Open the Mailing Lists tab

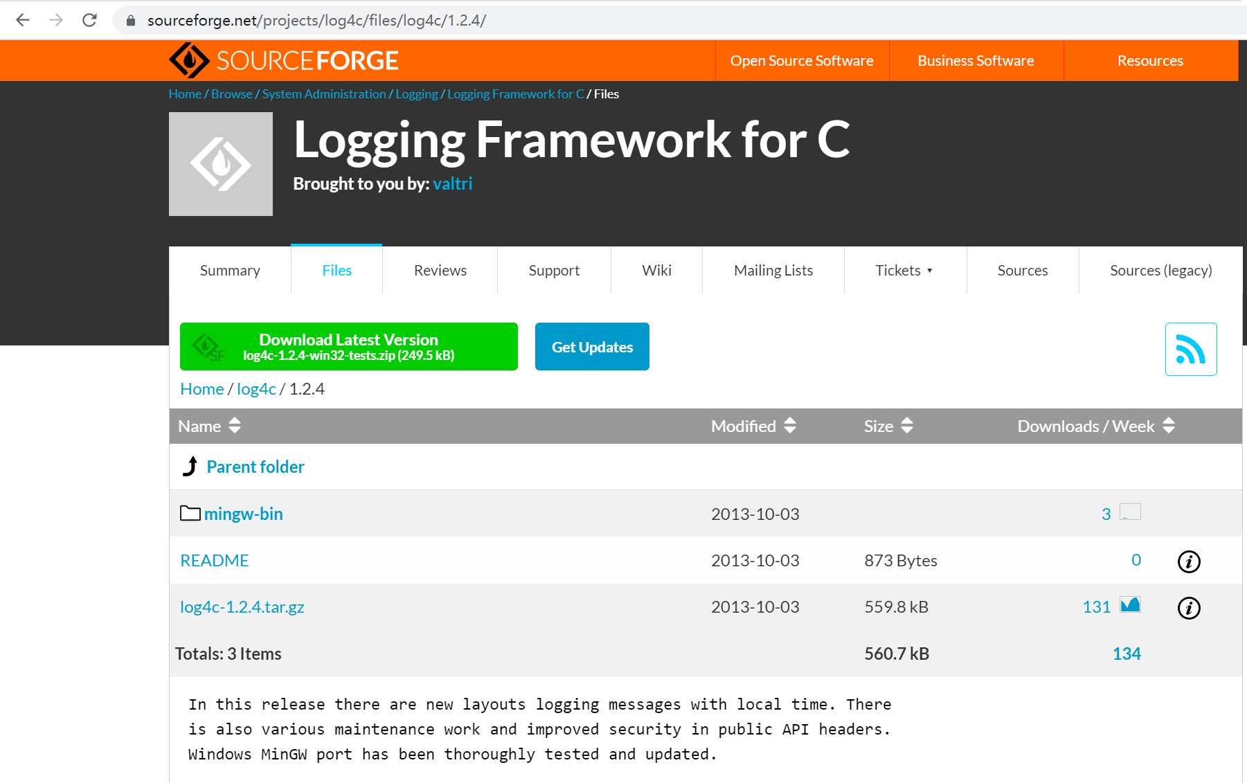coord(773,270)
